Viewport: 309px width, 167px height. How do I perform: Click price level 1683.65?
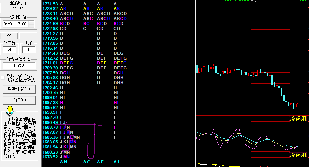50,142
